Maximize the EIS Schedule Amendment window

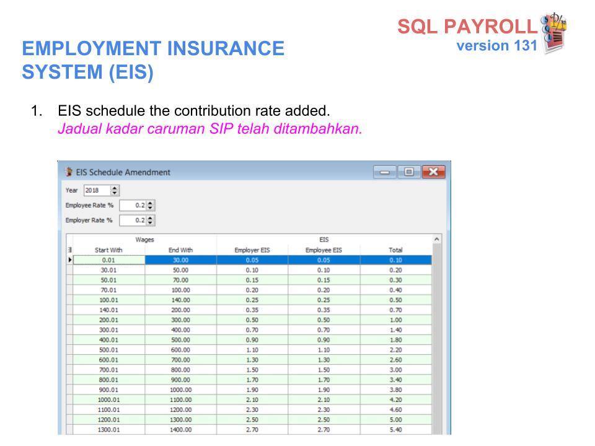[408, 172]
